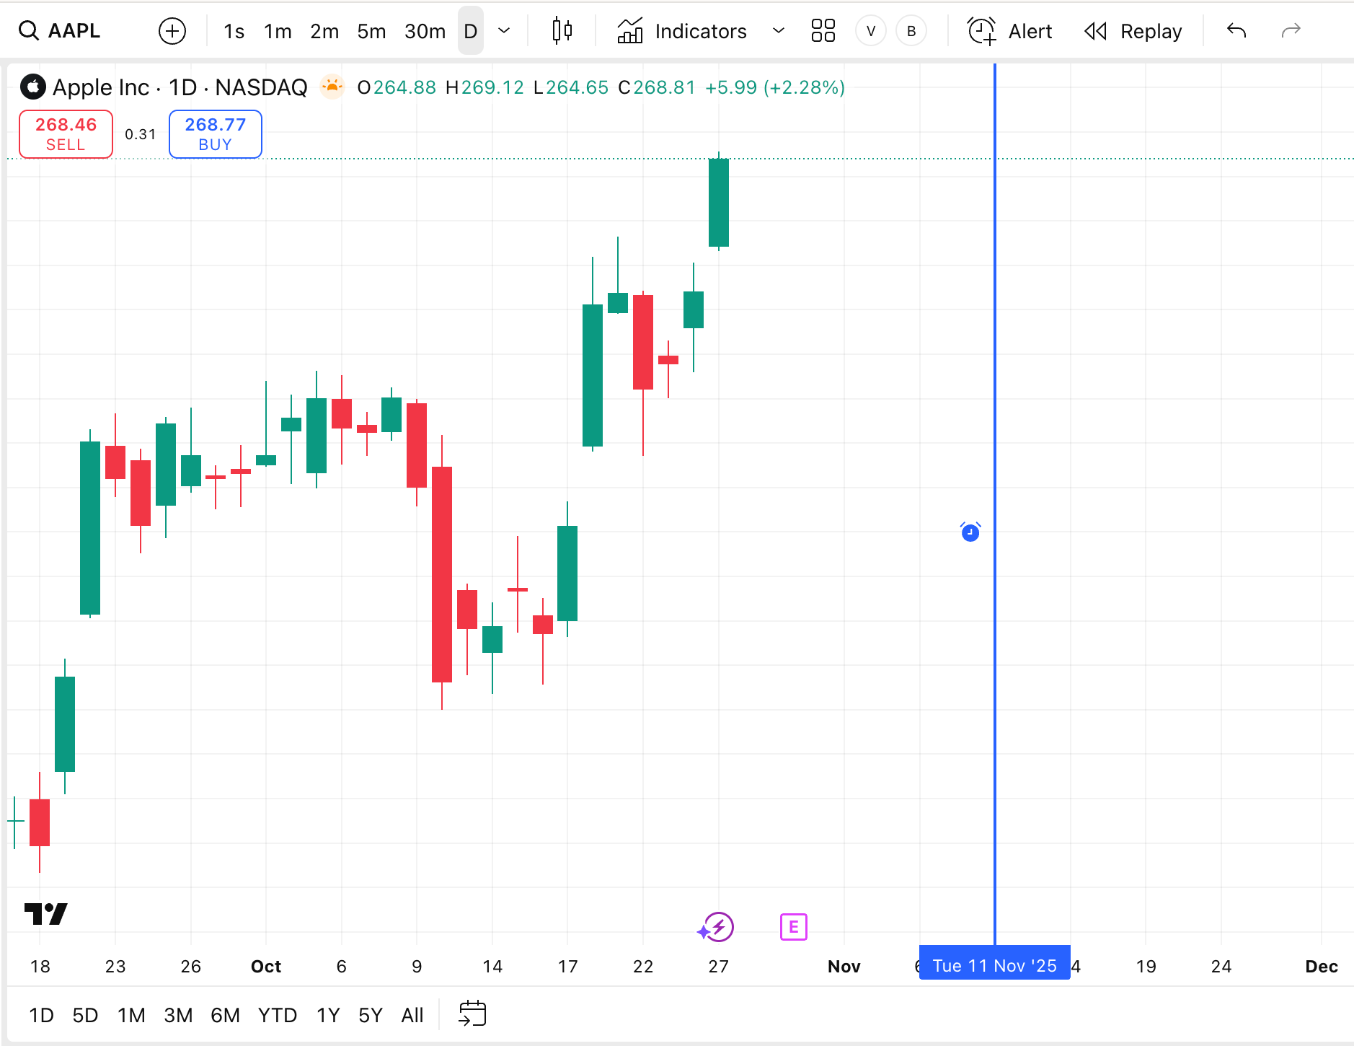Open the earnings E marker on timeline
Image resolution: width=1354 pixels, height=1046 pixels.
click(793, 927)
